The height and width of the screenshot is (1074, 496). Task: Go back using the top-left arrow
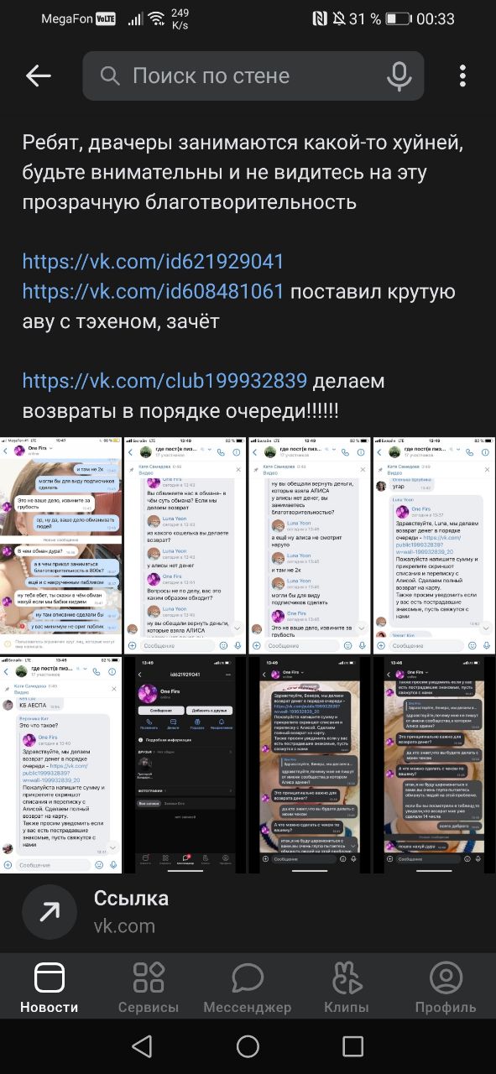[39, 76]
